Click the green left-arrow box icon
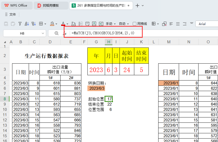The image size is (218, 142). pos(101,24)
